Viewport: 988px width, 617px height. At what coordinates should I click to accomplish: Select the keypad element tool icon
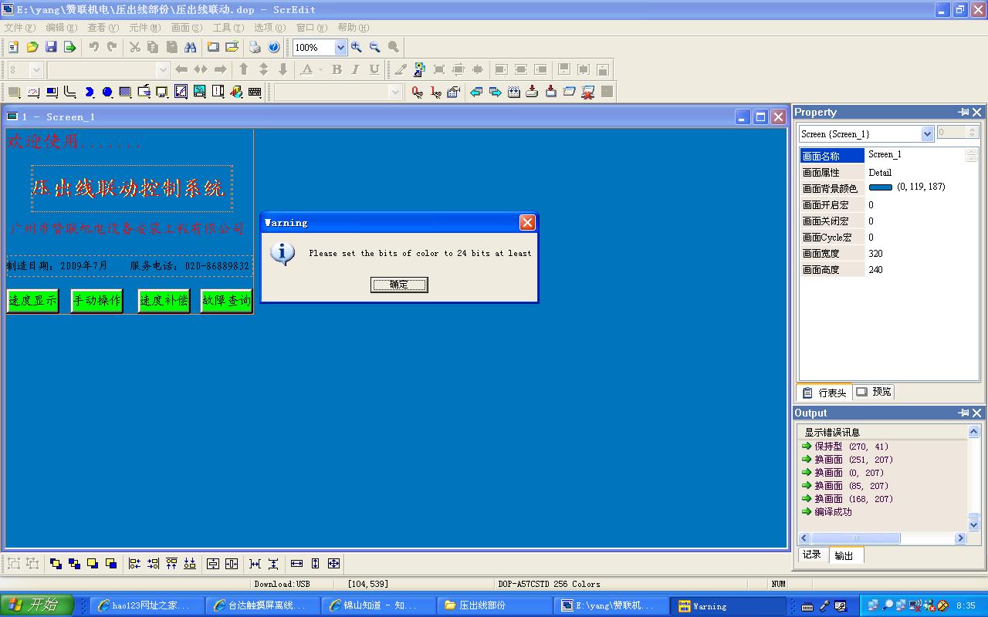tap(255, 92)
